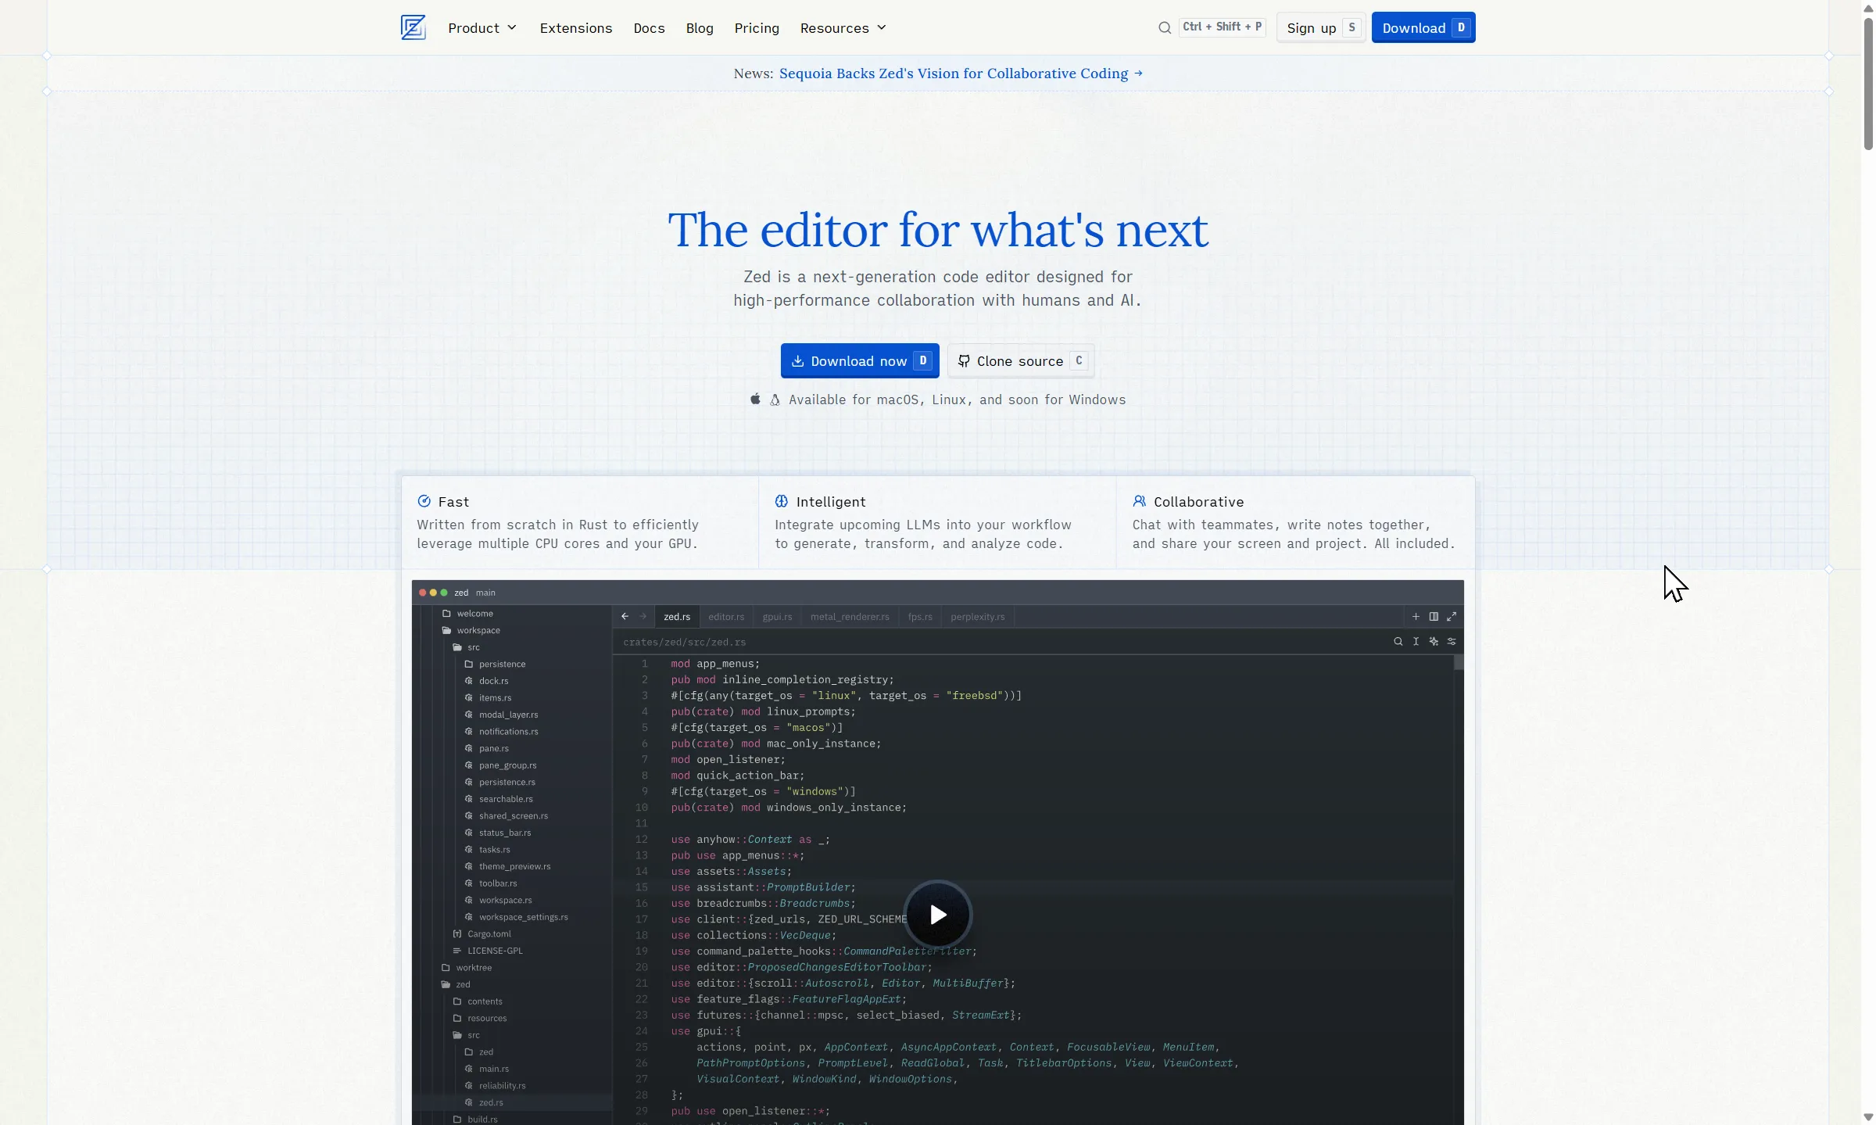Select items.rs in the project tree

[488, 698]
